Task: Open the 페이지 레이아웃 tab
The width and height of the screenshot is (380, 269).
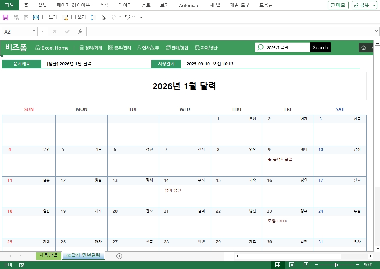Action: (x=73, y=5)
